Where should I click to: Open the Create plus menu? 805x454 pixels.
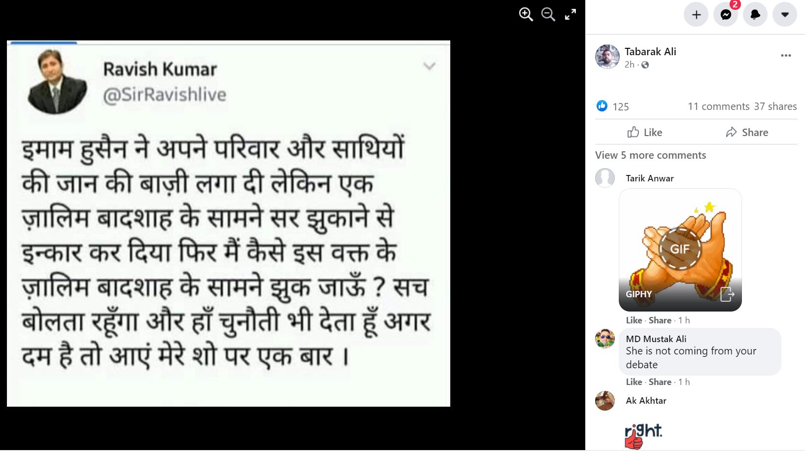point(696,15)
